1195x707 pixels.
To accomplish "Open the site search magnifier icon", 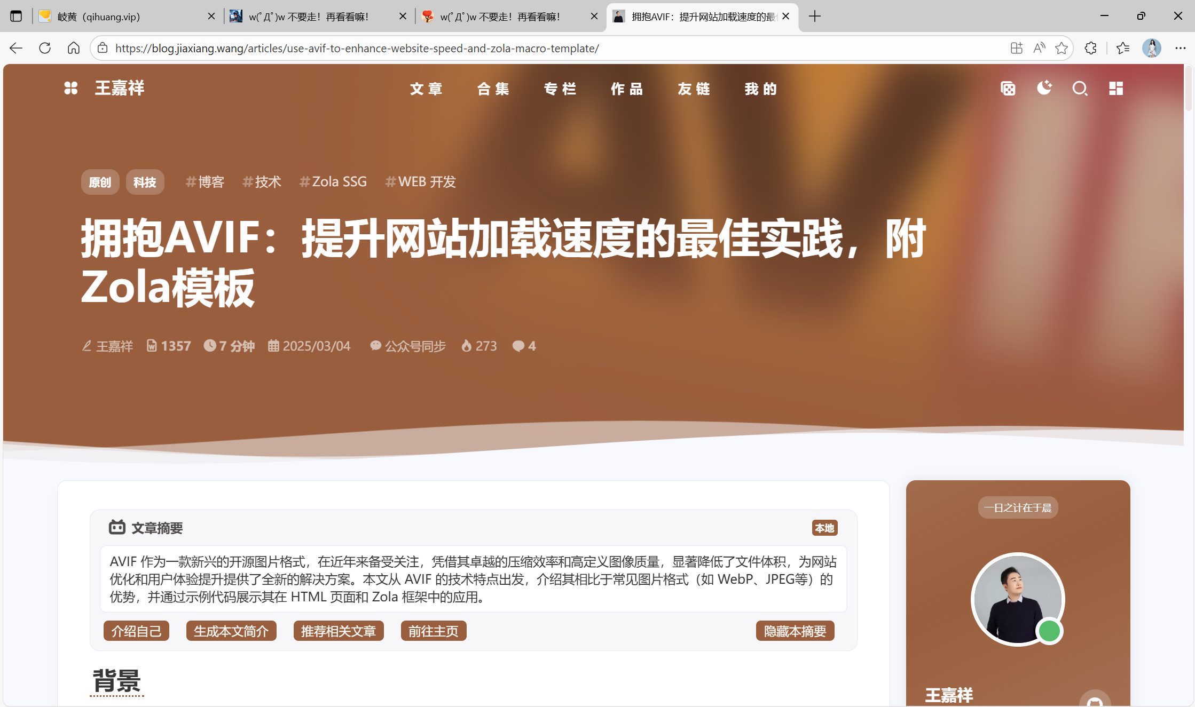I will click(x=1080, y=89).
